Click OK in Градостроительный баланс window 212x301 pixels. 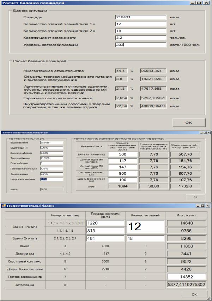194,294
